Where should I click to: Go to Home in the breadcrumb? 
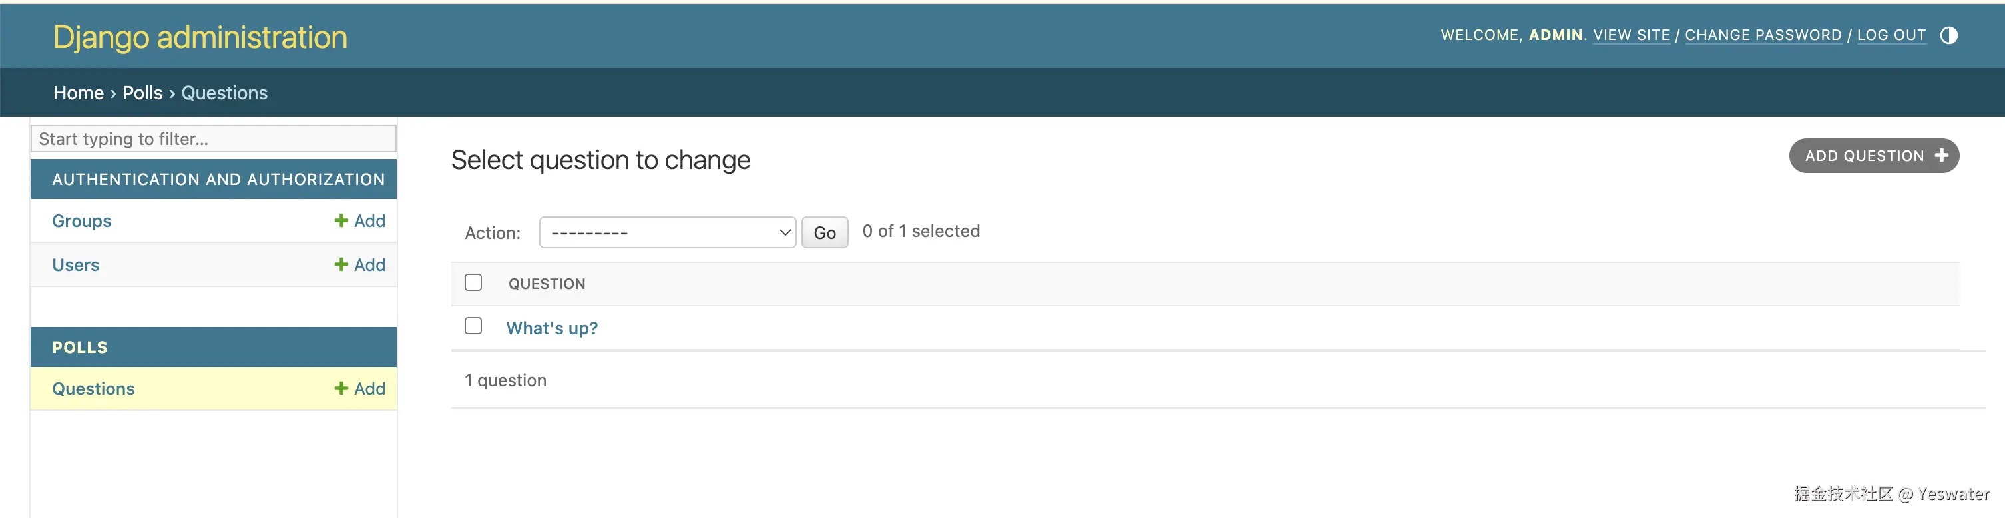pyautogui.click(x=78, y=93)
